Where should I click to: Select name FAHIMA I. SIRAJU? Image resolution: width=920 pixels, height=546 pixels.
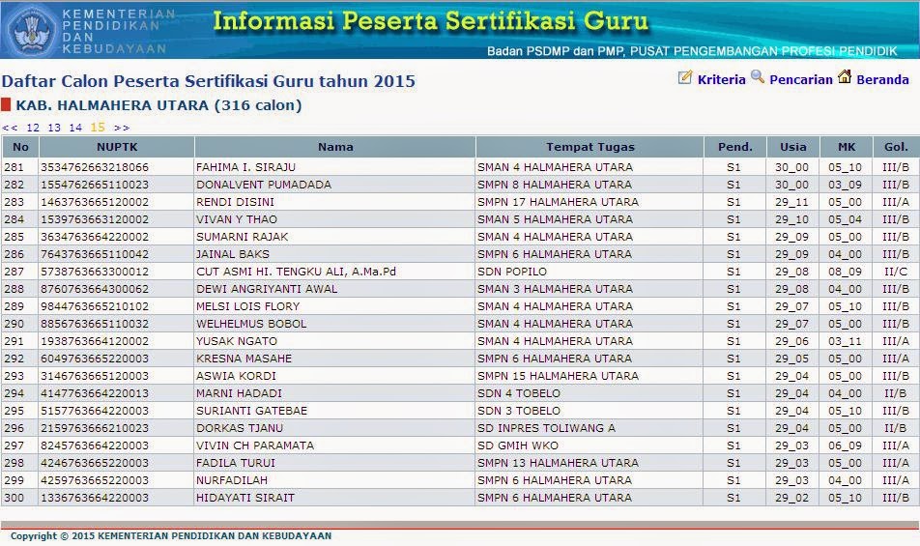245,167
